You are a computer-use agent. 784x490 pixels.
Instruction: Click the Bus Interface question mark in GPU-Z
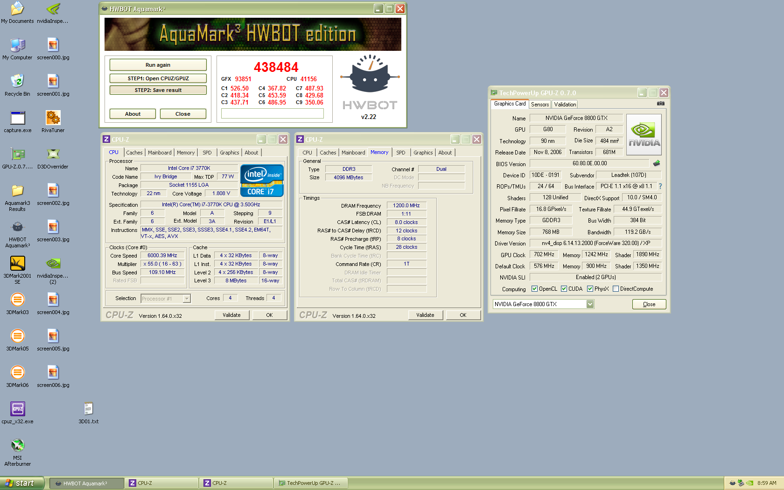(x=660, y=186)
